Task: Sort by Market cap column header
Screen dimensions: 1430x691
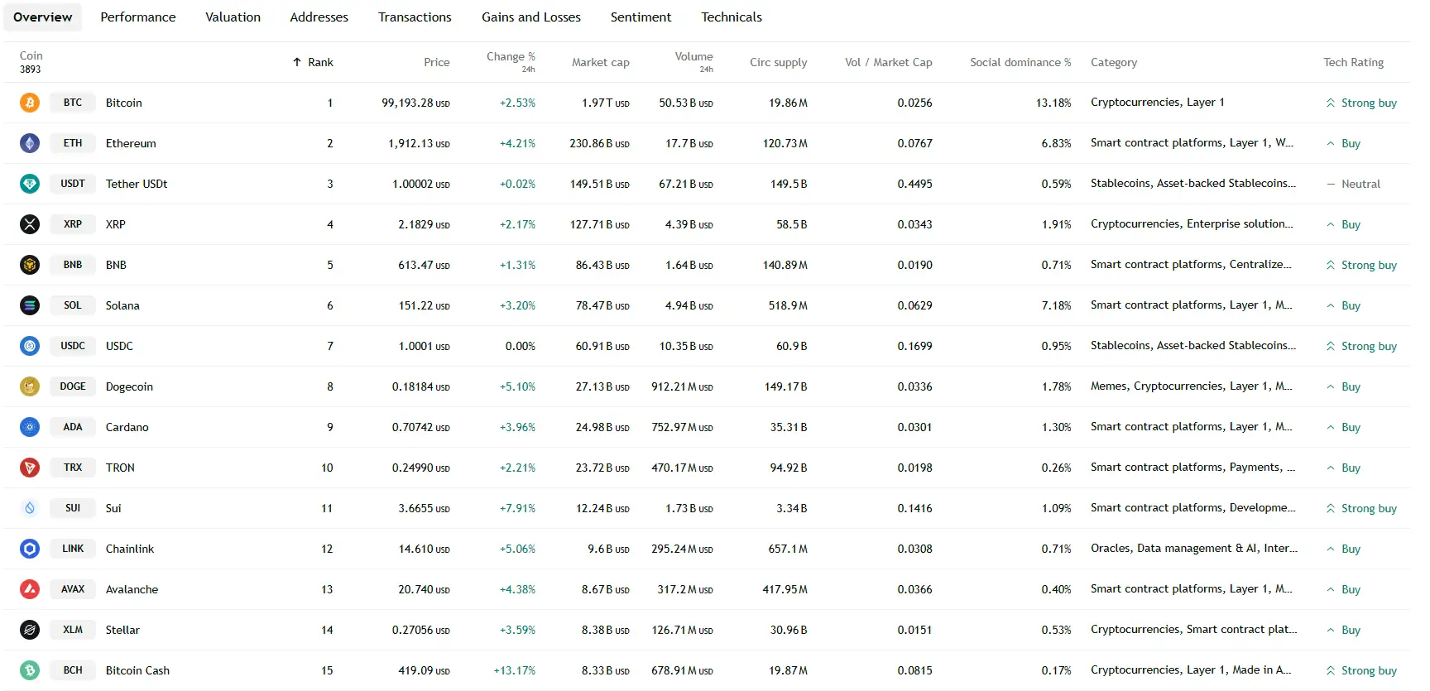Action: pyautogui.click(x=601, y=62)
